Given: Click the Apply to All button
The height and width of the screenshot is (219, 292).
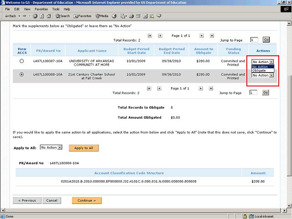Looking at the screenshot, I should tap(83, 148).
